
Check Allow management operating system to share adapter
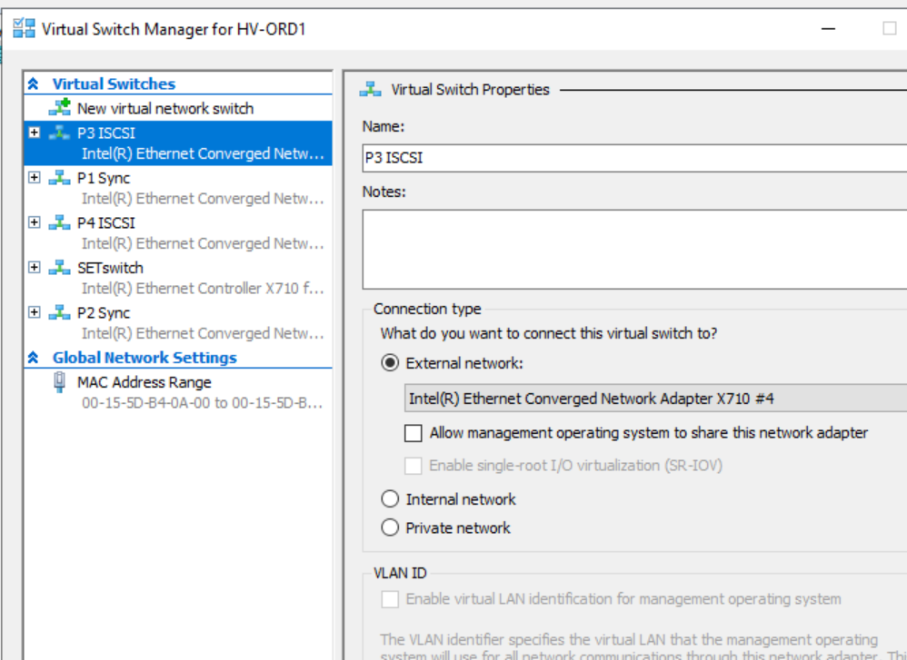coord(413,433)
